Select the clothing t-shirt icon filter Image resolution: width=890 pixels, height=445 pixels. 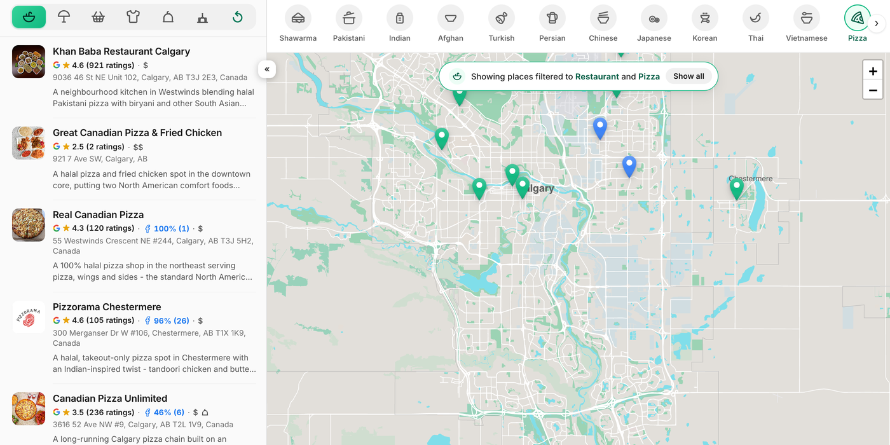click(x=133, y=17)
